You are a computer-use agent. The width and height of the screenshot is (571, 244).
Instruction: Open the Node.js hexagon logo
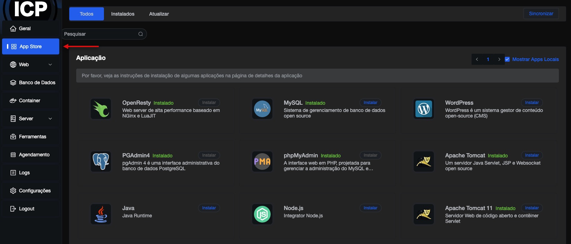click(x=262, y=214)
